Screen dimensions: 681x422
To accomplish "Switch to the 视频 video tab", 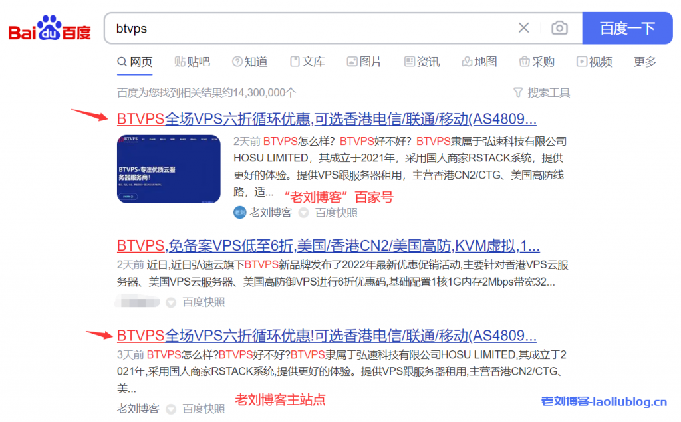I will [594, 62].
